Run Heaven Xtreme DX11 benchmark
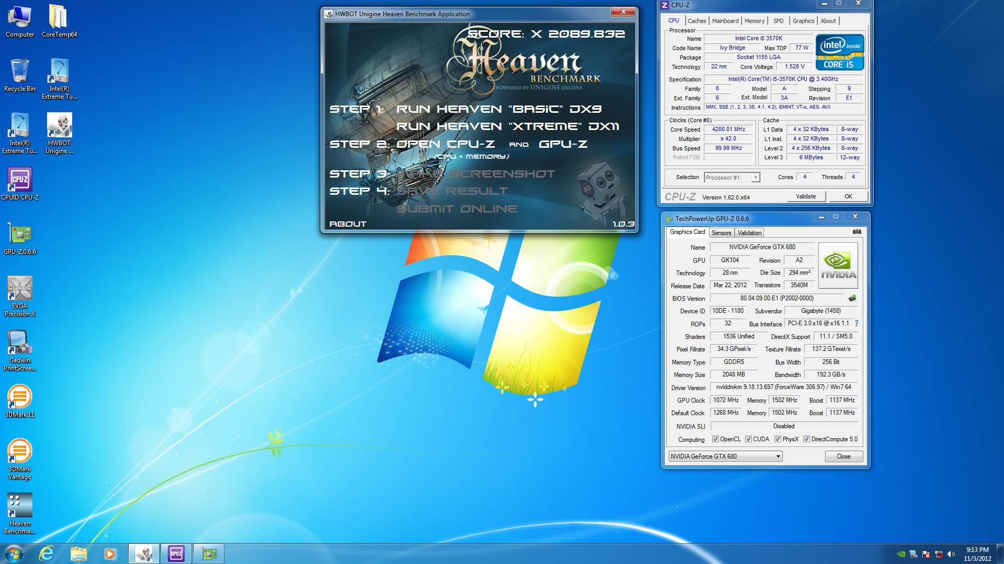This screenshot has height=564, width=1004. (508, 126)
